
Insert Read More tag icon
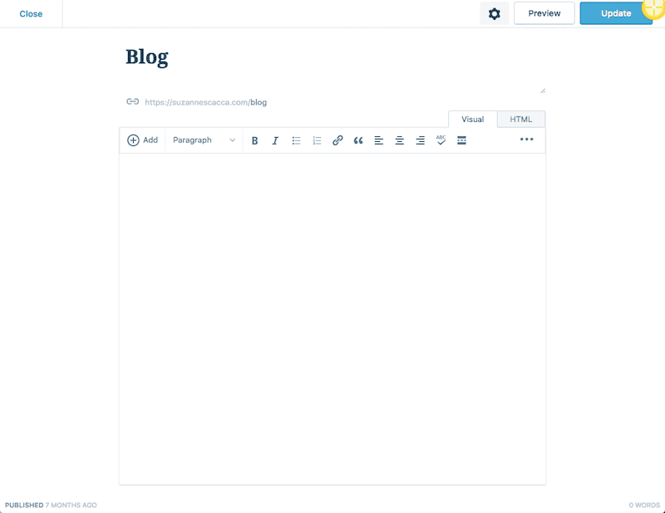(462, 140)
